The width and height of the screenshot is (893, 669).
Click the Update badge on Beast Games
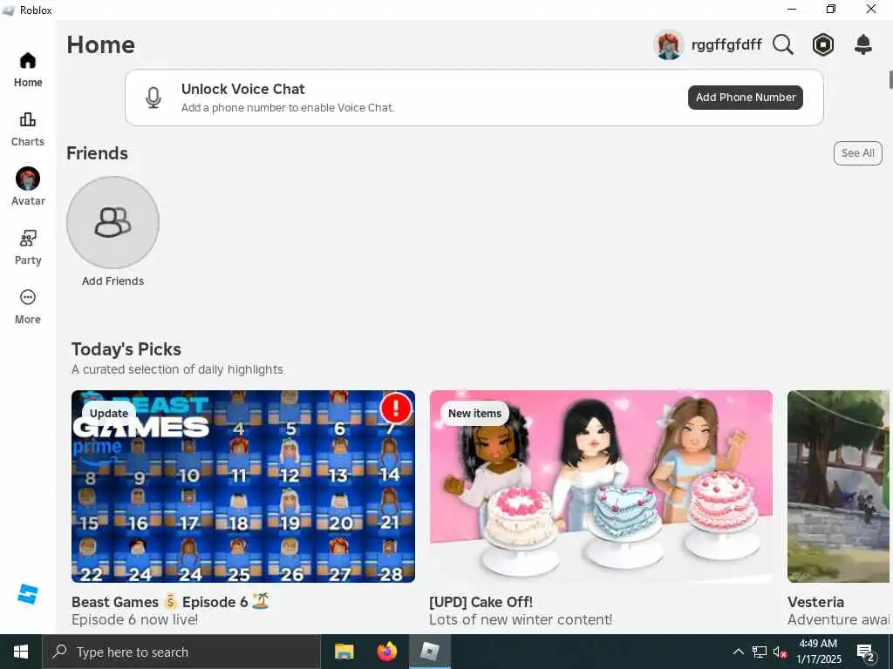(109, 414)
